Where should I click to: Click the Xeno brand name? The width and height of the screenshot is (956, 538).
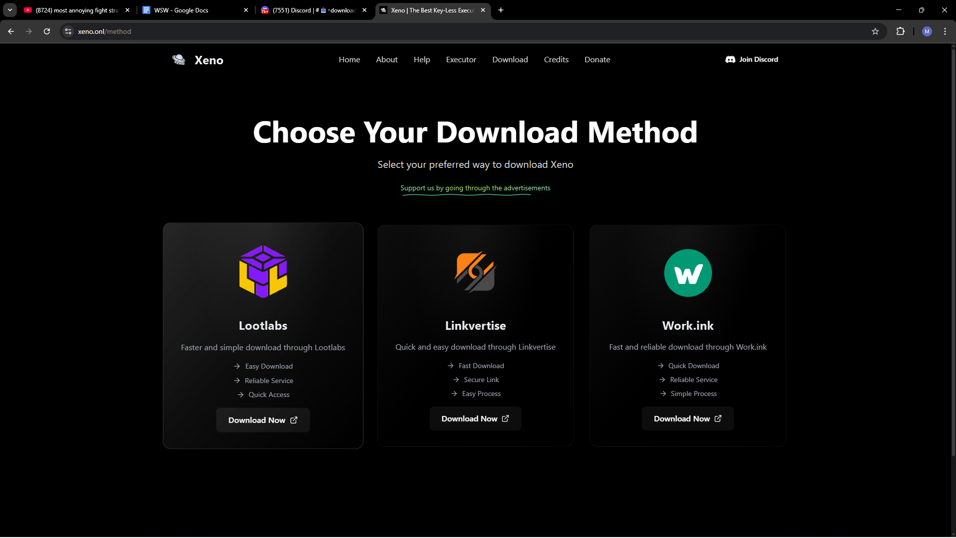click(x=209, y=60)
